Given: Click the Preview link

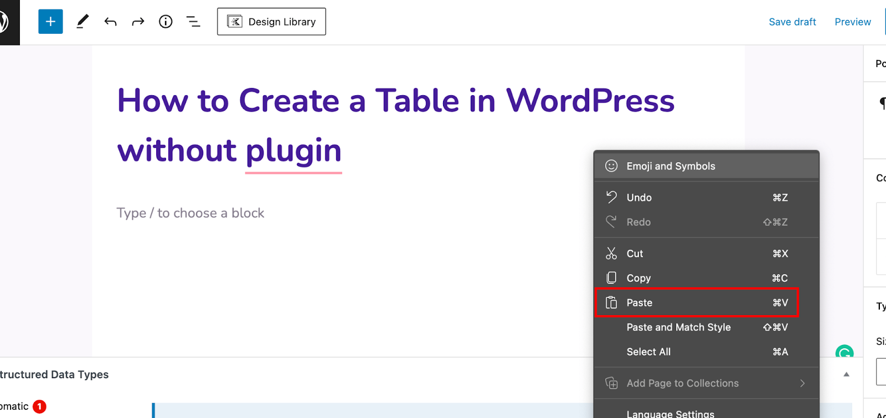Looking at the screenshot, I should [853, 22].
